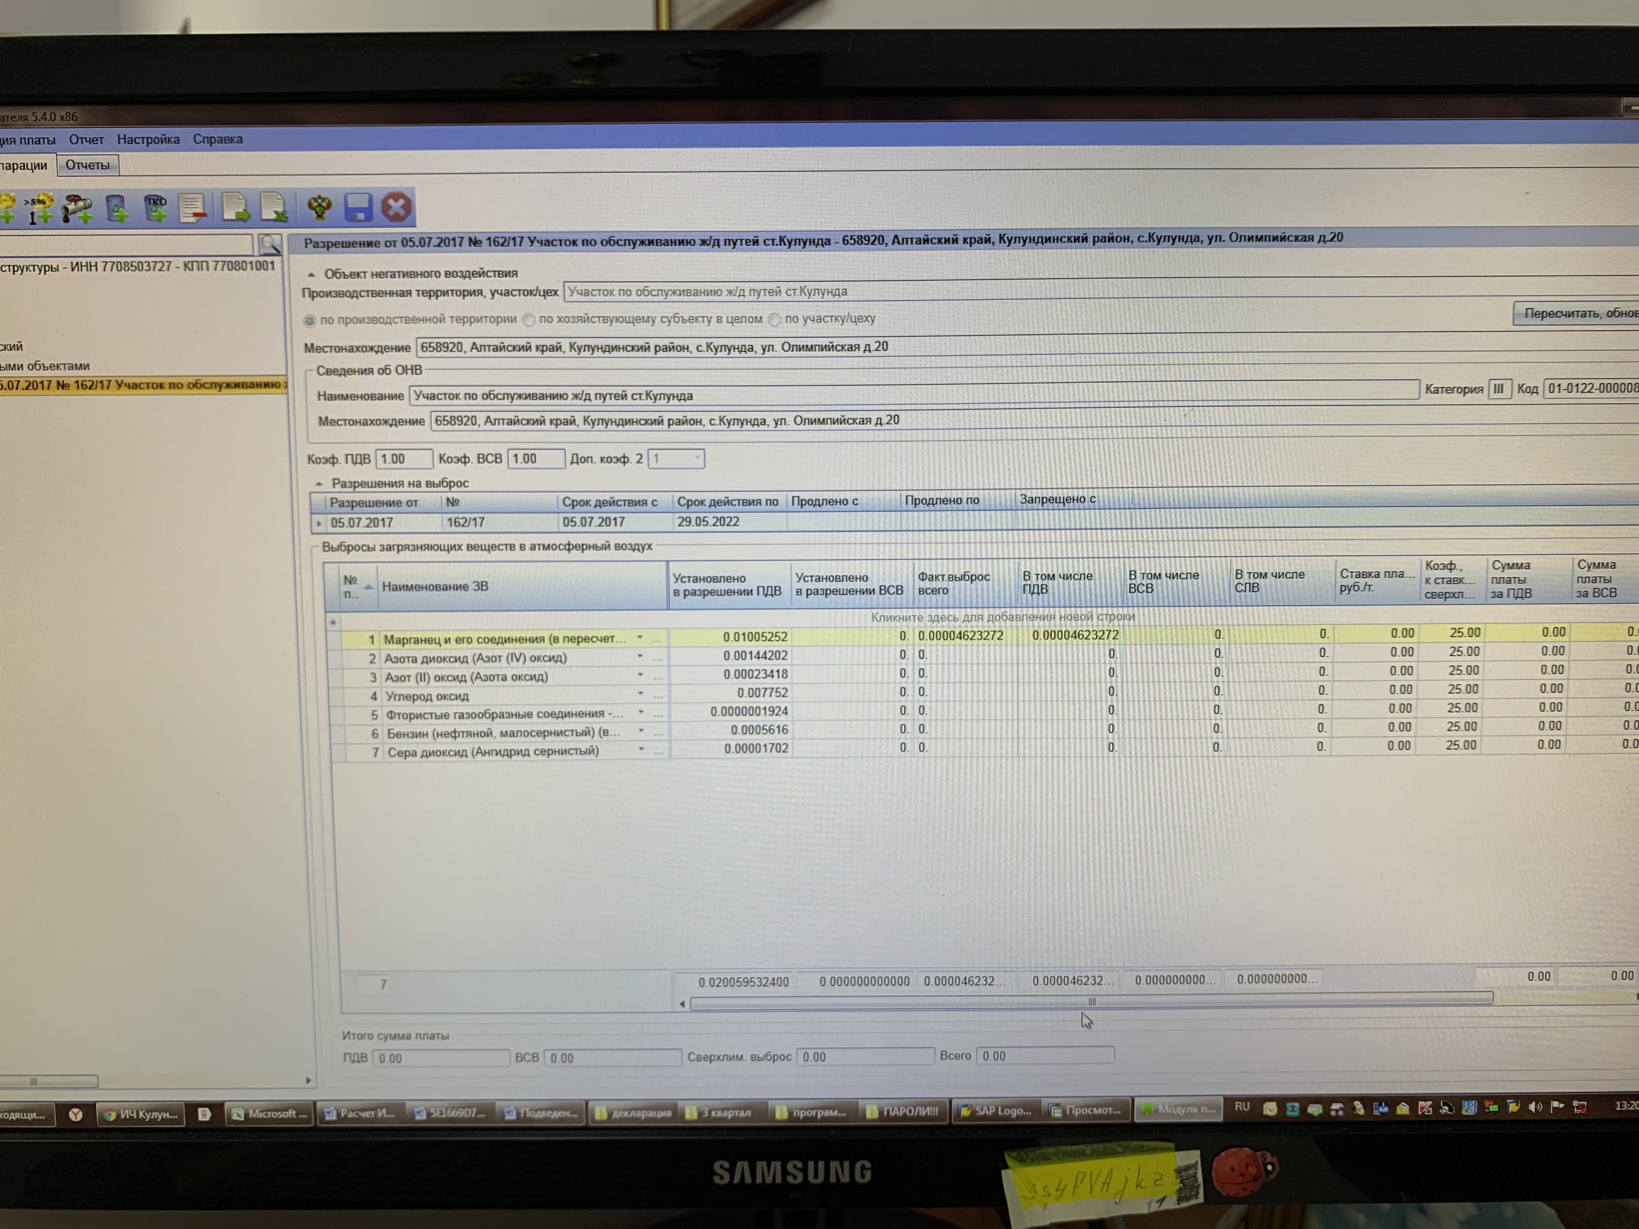
Task: Click 'Кликните здесь для добавления новой строки'
Action: (x=1002, y=617)
